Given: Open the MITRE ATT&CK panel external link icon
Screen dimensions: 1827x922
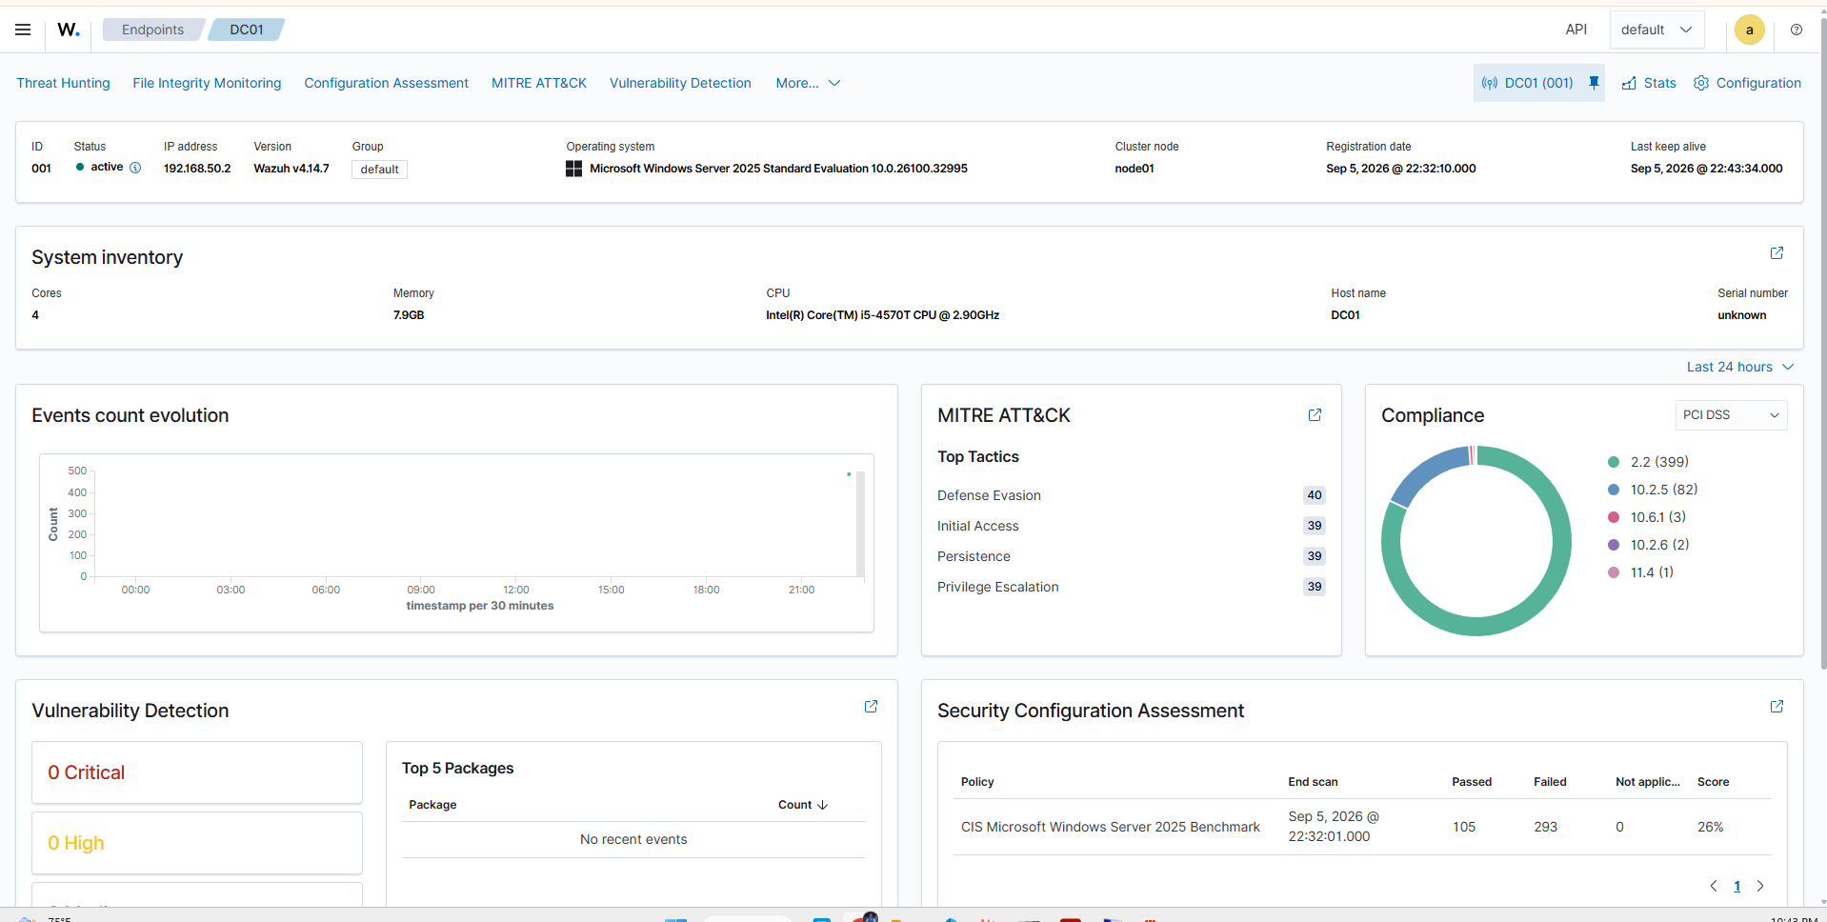Looking at the screenshot, I should pyautogui.click(x=1315, y=415).
